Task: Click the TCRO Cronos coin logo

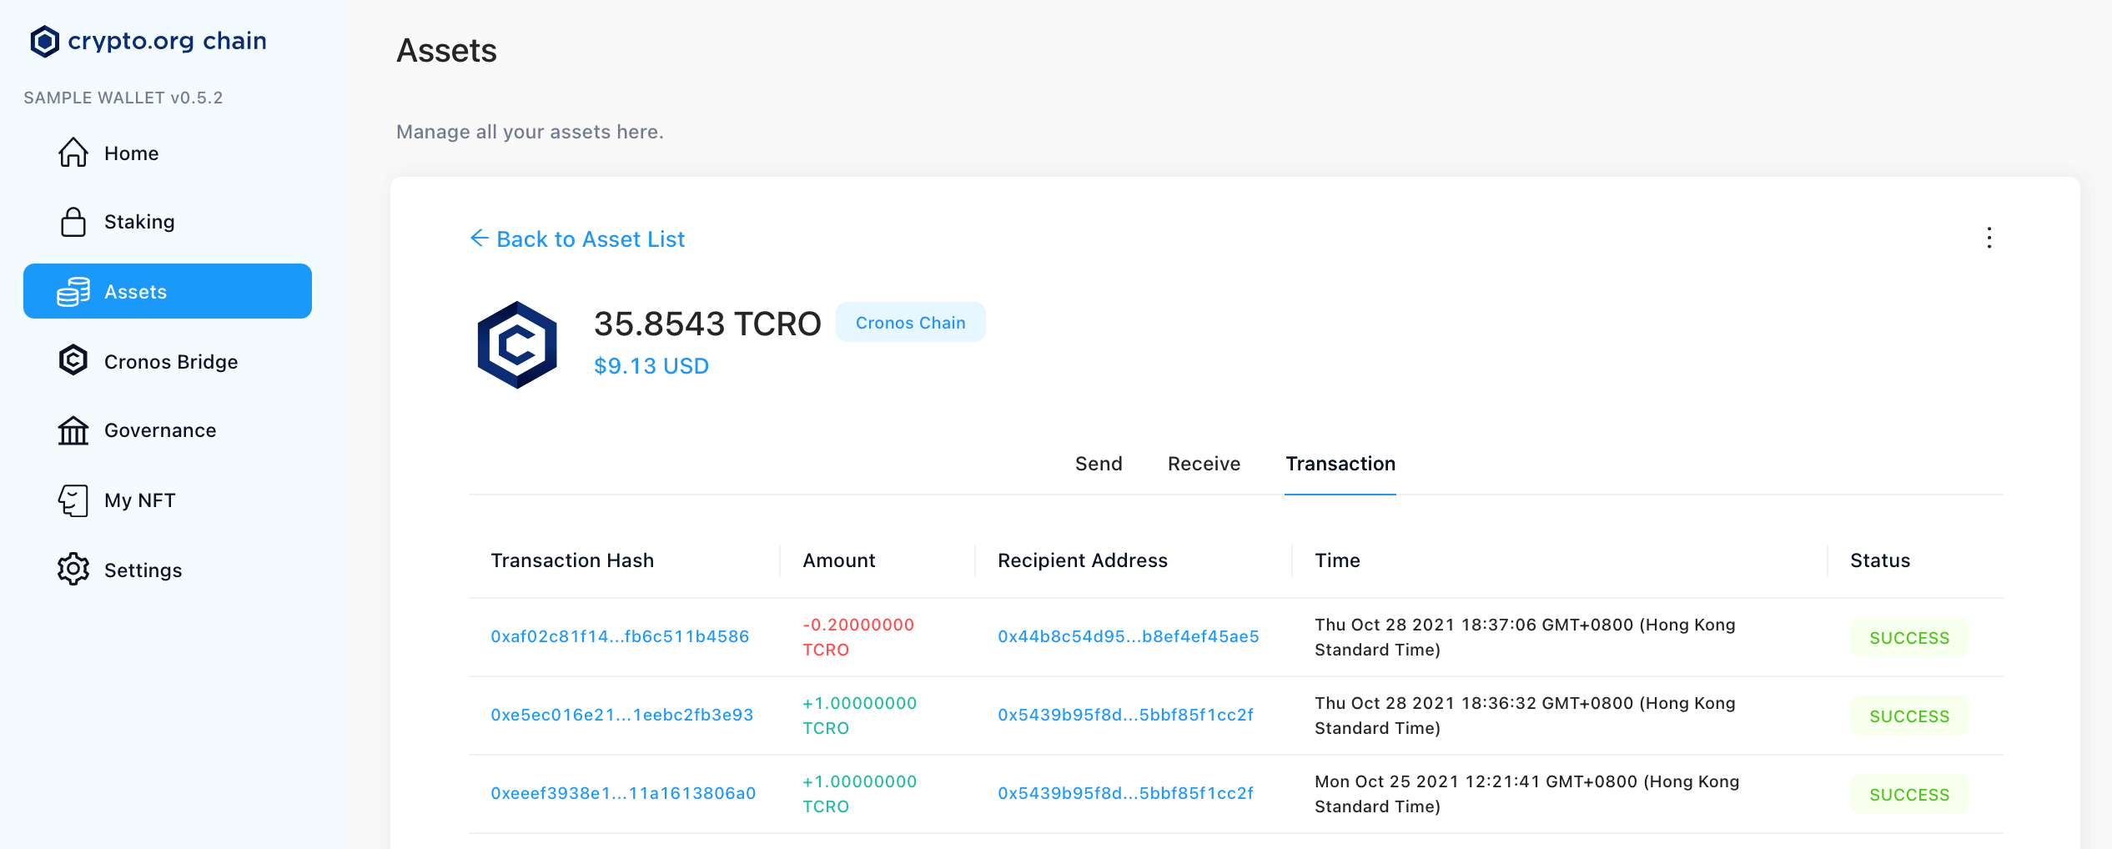Action: (517, 344)
